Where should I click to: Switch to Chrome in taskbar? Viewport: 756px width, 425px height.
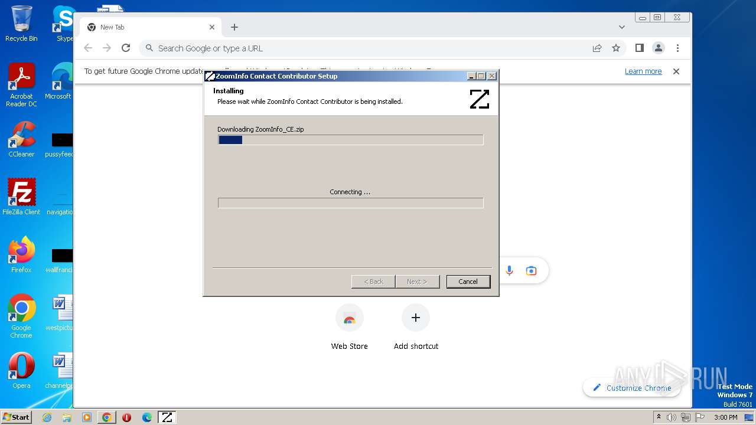[x=107, y=417]
